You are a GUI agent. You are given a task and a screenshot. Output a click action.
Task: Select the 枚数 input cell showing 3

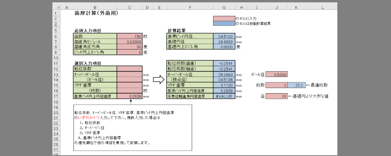(x=277, y=85)
